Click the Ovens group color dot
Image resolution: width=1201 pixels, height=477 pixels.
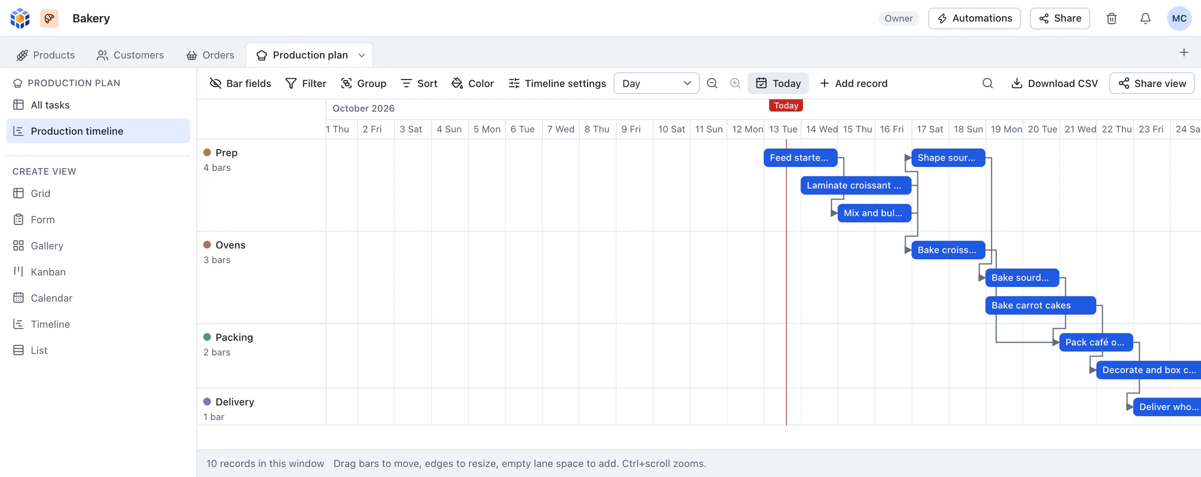[x=207, y=245]
